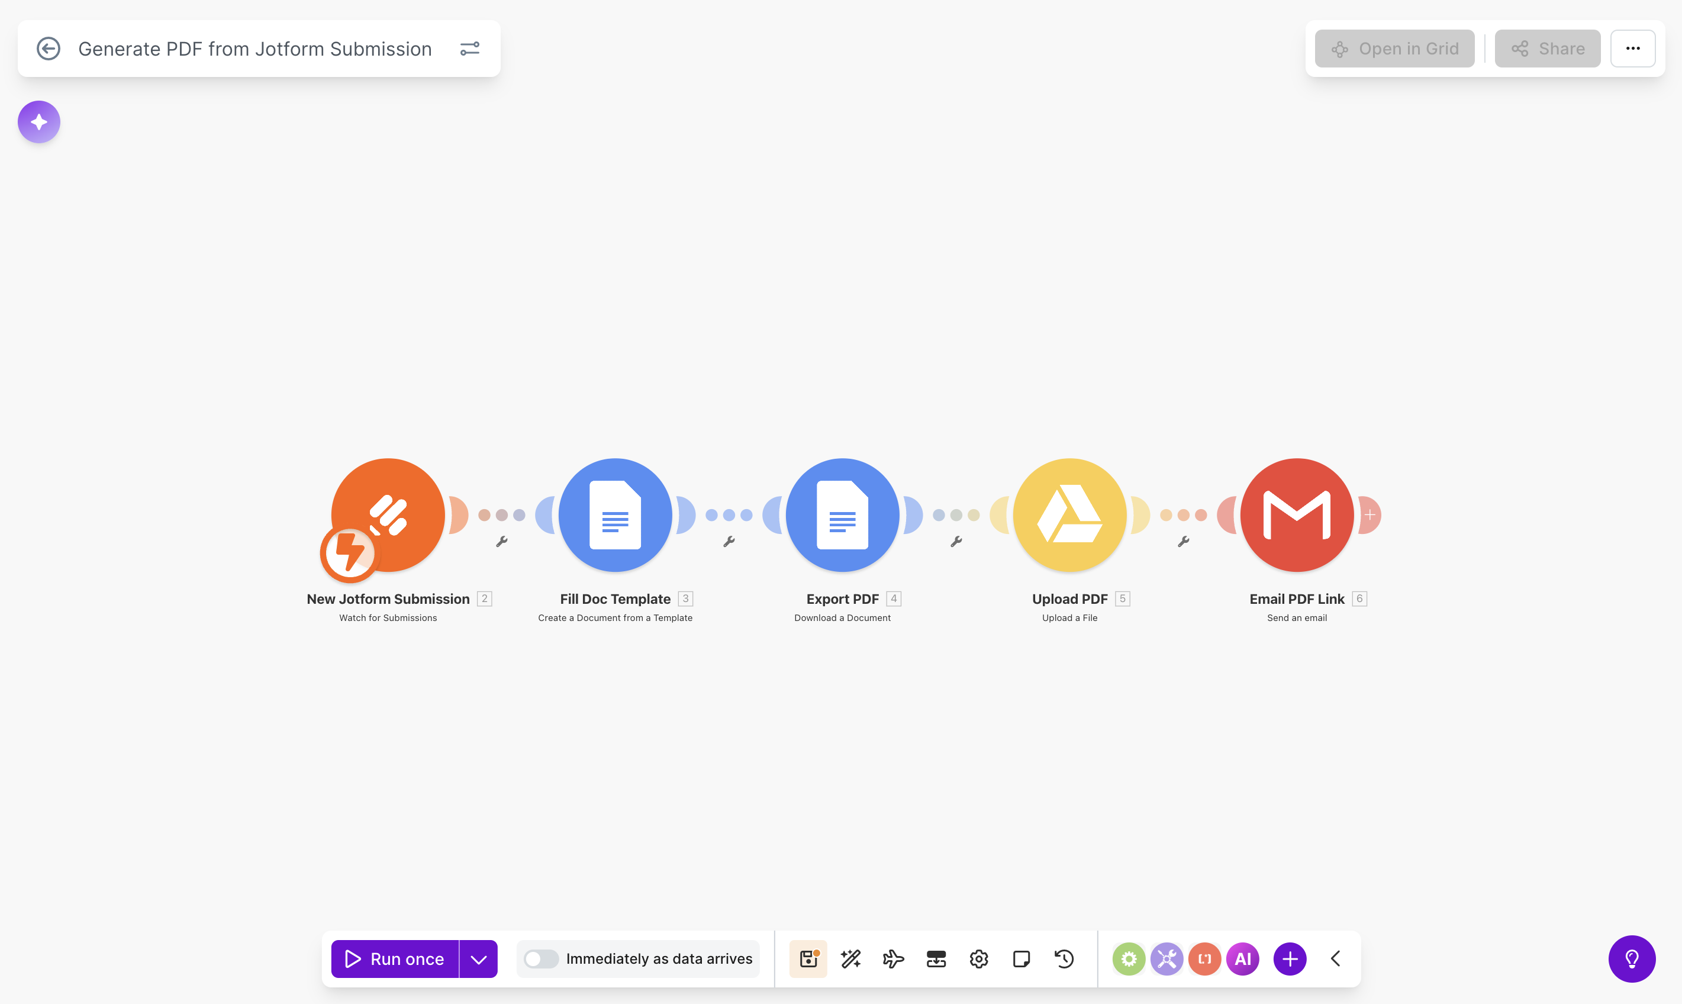Click the auto-align magic wand icon
1682x1004 pixels.
point(851,958)
